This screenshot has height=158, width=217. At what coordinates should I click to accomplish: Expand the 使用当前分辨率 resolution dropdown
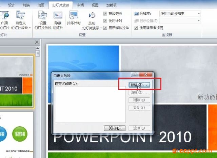[x=180, y=14]
